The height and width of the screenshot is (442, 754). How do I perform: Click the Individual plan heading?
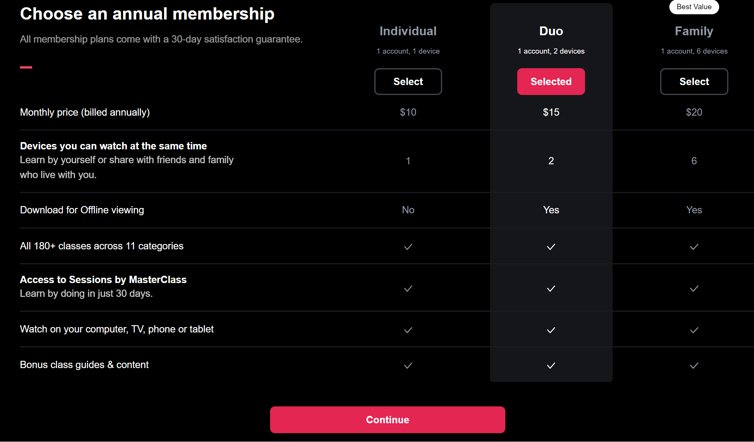click(408, 31)
